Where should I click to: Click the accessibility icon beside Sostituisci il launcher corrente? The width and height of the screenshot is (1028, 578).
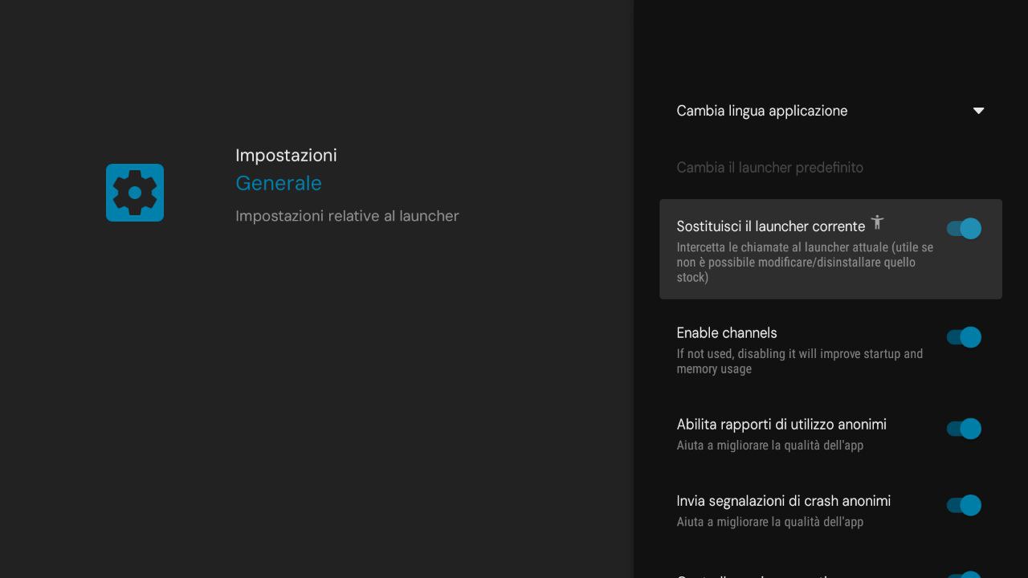pyautogui.click(x=877, y=222)
